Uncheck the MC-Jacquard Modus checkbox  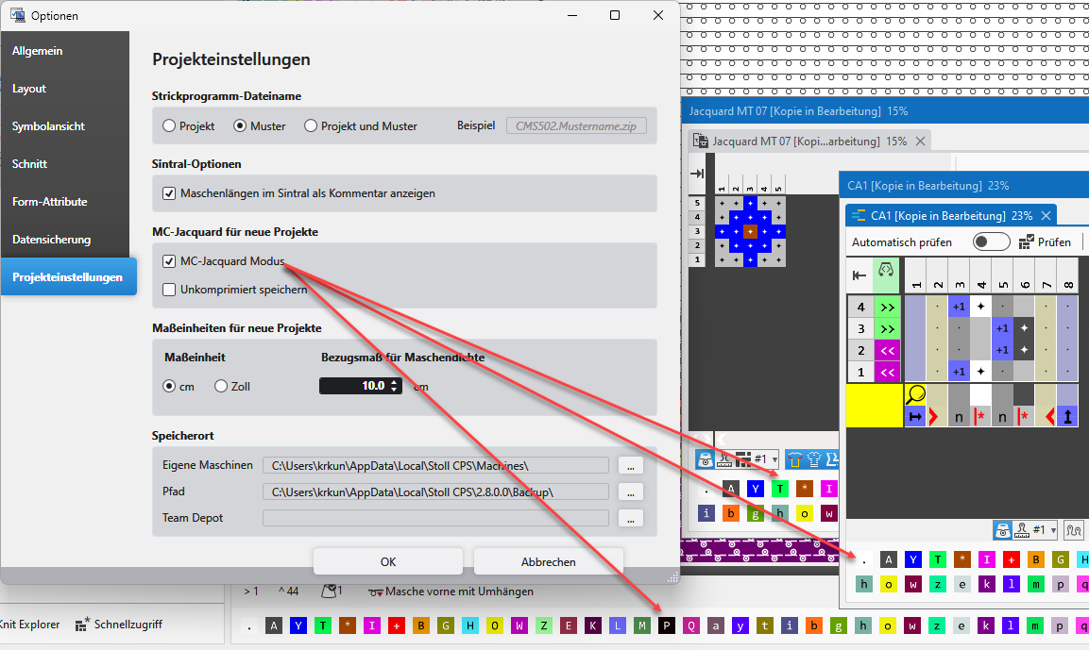point(169,261)
